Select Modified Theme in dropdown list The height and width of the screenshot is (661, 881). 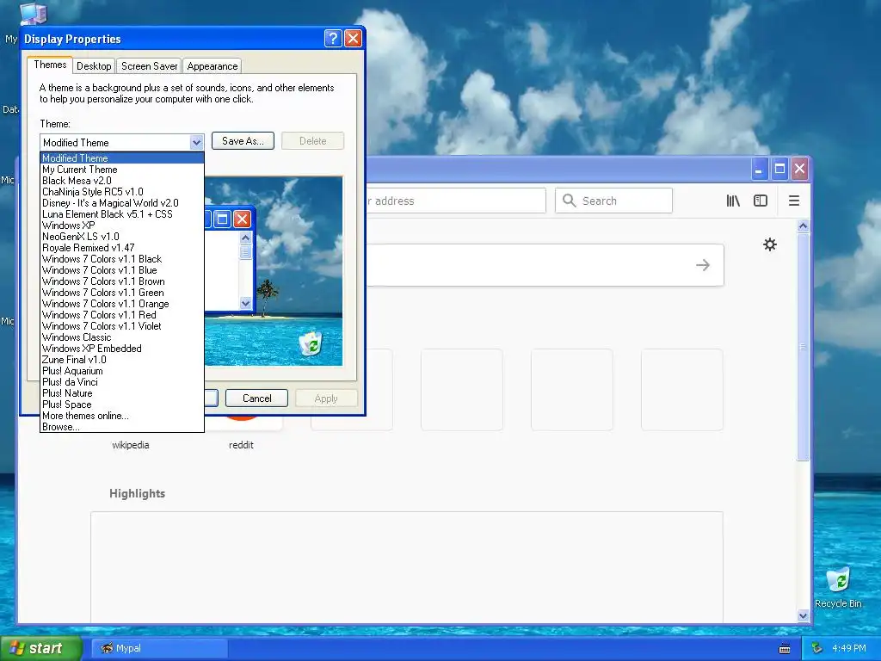point(122,158)
